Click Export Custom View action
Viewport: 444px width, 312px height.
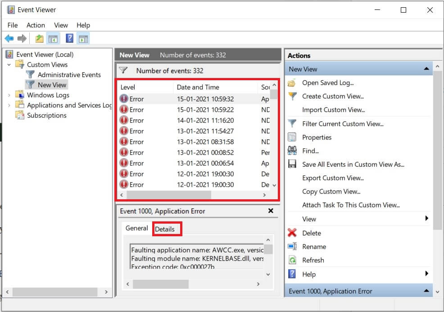tap(333, 178)
